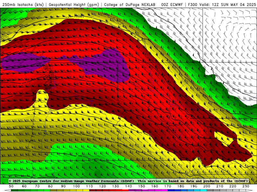Click the 70 value on the color scale
257x192 pixels.
click(37, 186)
